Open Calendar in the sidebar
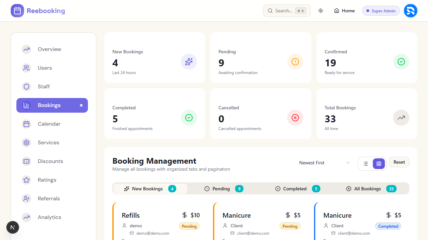 [49, 124]
